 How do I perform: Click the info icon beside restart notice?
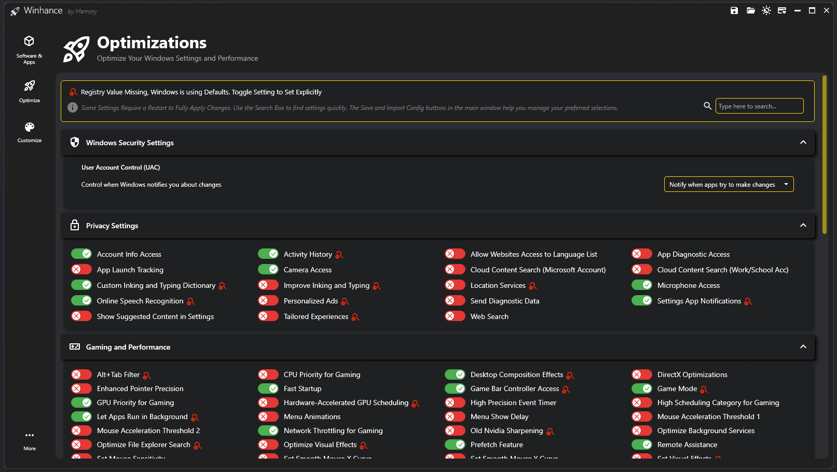(x=73, y=107)
